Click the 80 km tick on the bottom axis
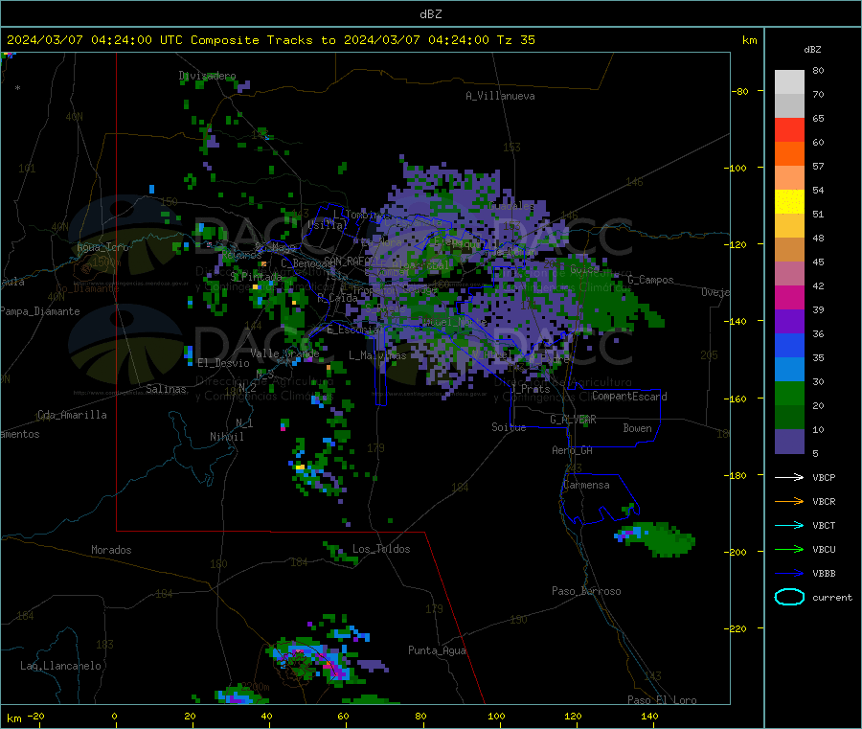The height and width of the screenshot is (729, 862). coord(420,716)
